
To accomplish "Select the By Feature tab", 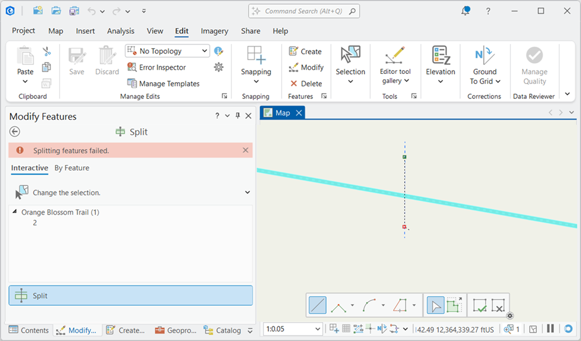I will click(x=72, y=168).
